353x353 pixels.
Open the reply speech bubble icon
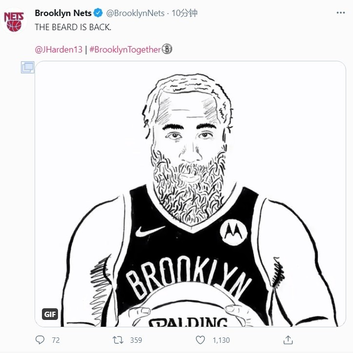pos(40,340)
